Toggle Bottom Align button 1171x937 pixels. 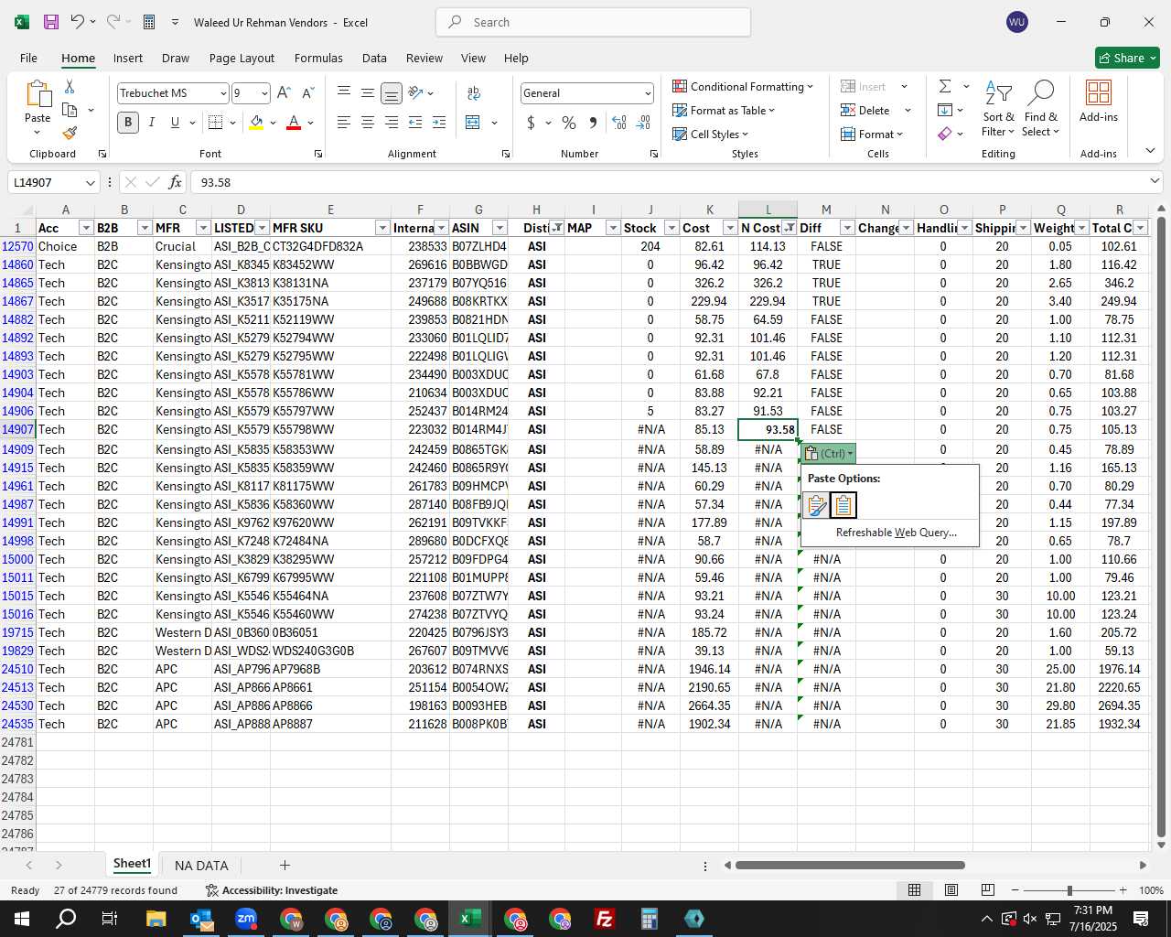(392, 93)
